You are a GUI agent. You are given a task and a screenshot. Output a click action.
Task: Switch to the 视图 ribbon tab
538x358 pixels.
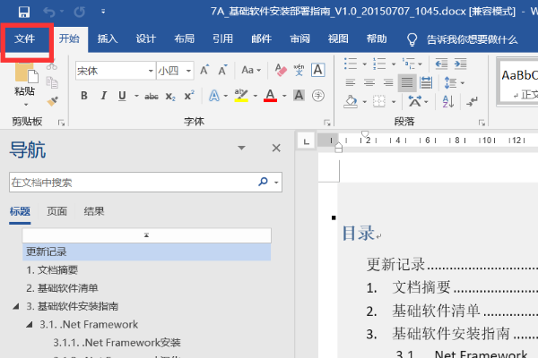pos(338,38)
